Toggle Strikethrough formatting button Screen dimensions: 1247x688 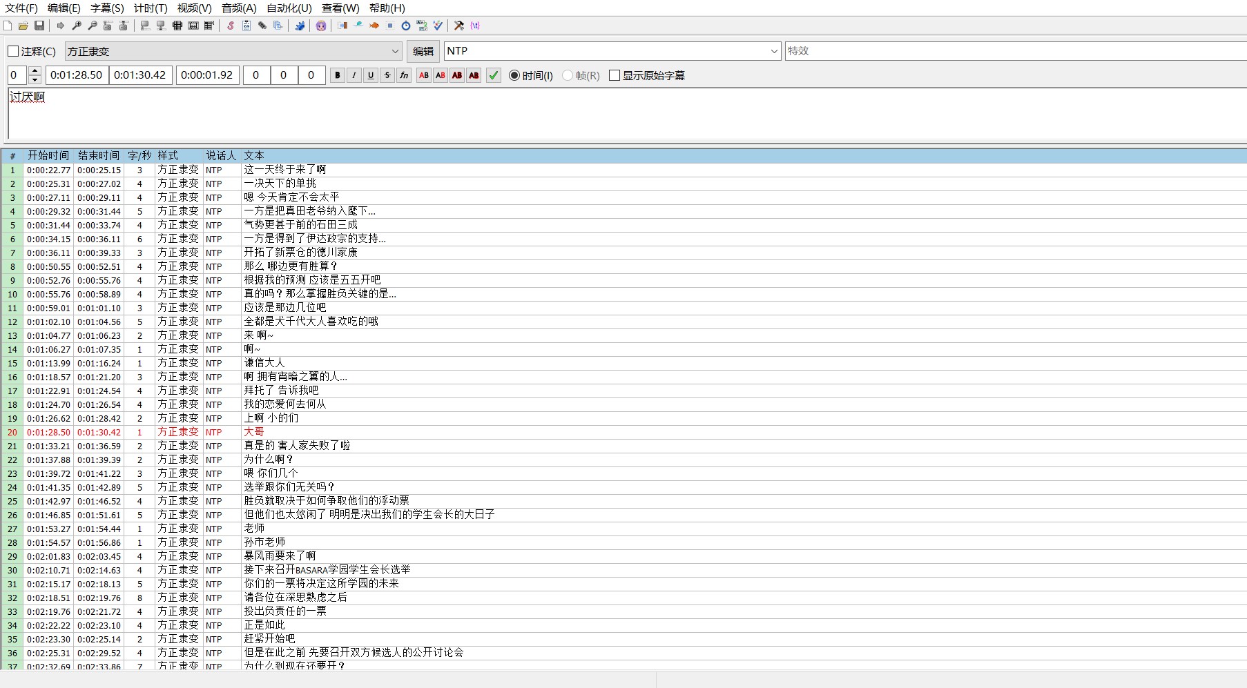tap(387, 75)
